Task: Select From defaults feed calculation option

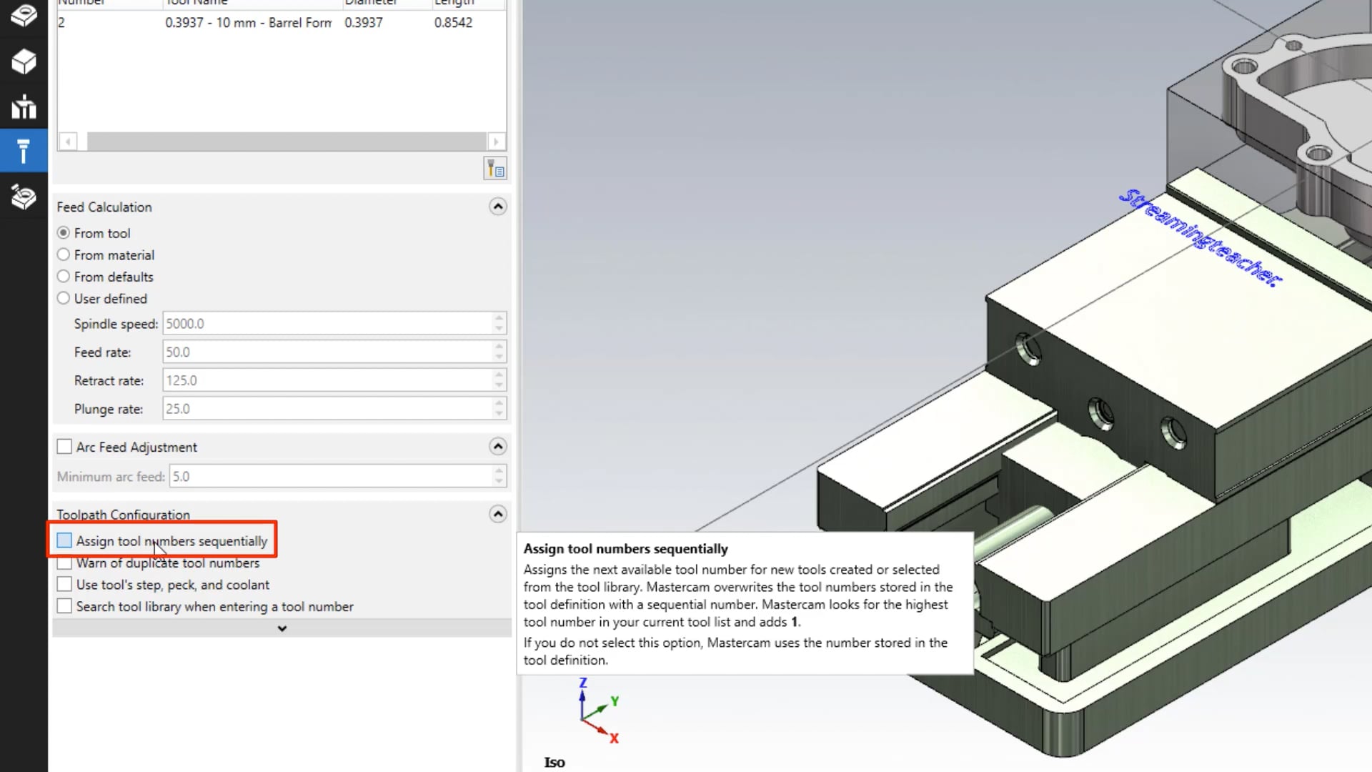Action: (64, 276)
